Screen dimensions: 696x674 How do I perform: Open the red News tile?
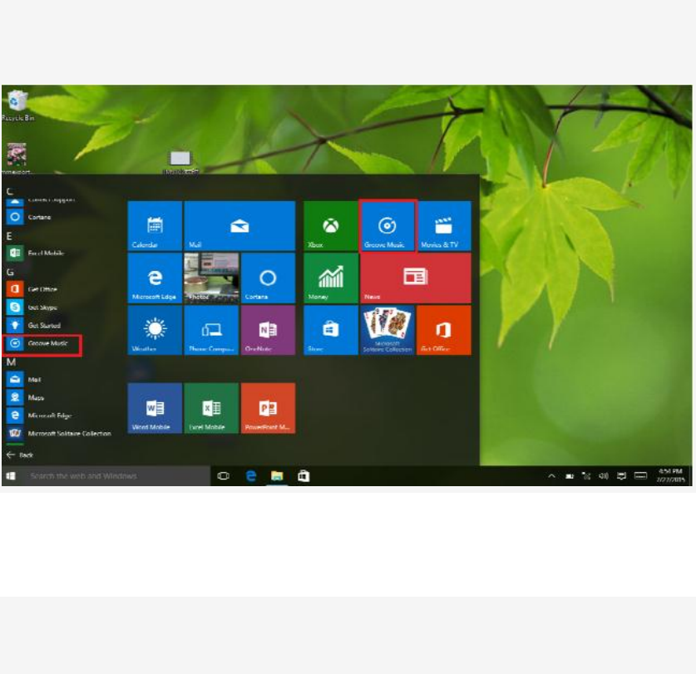[x=416, y=278]
